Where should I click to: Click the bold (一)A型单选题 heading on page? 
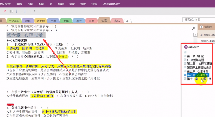(x=17, y=40)
